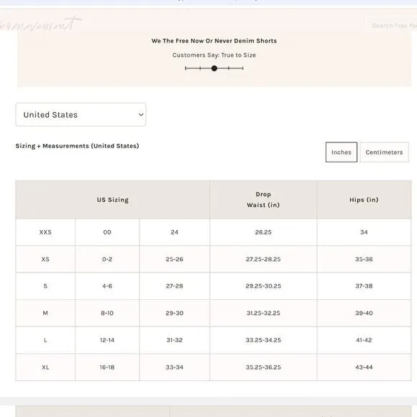Select the XS size cell
This screenshot has height=417, width=417.
click(45, 259)
